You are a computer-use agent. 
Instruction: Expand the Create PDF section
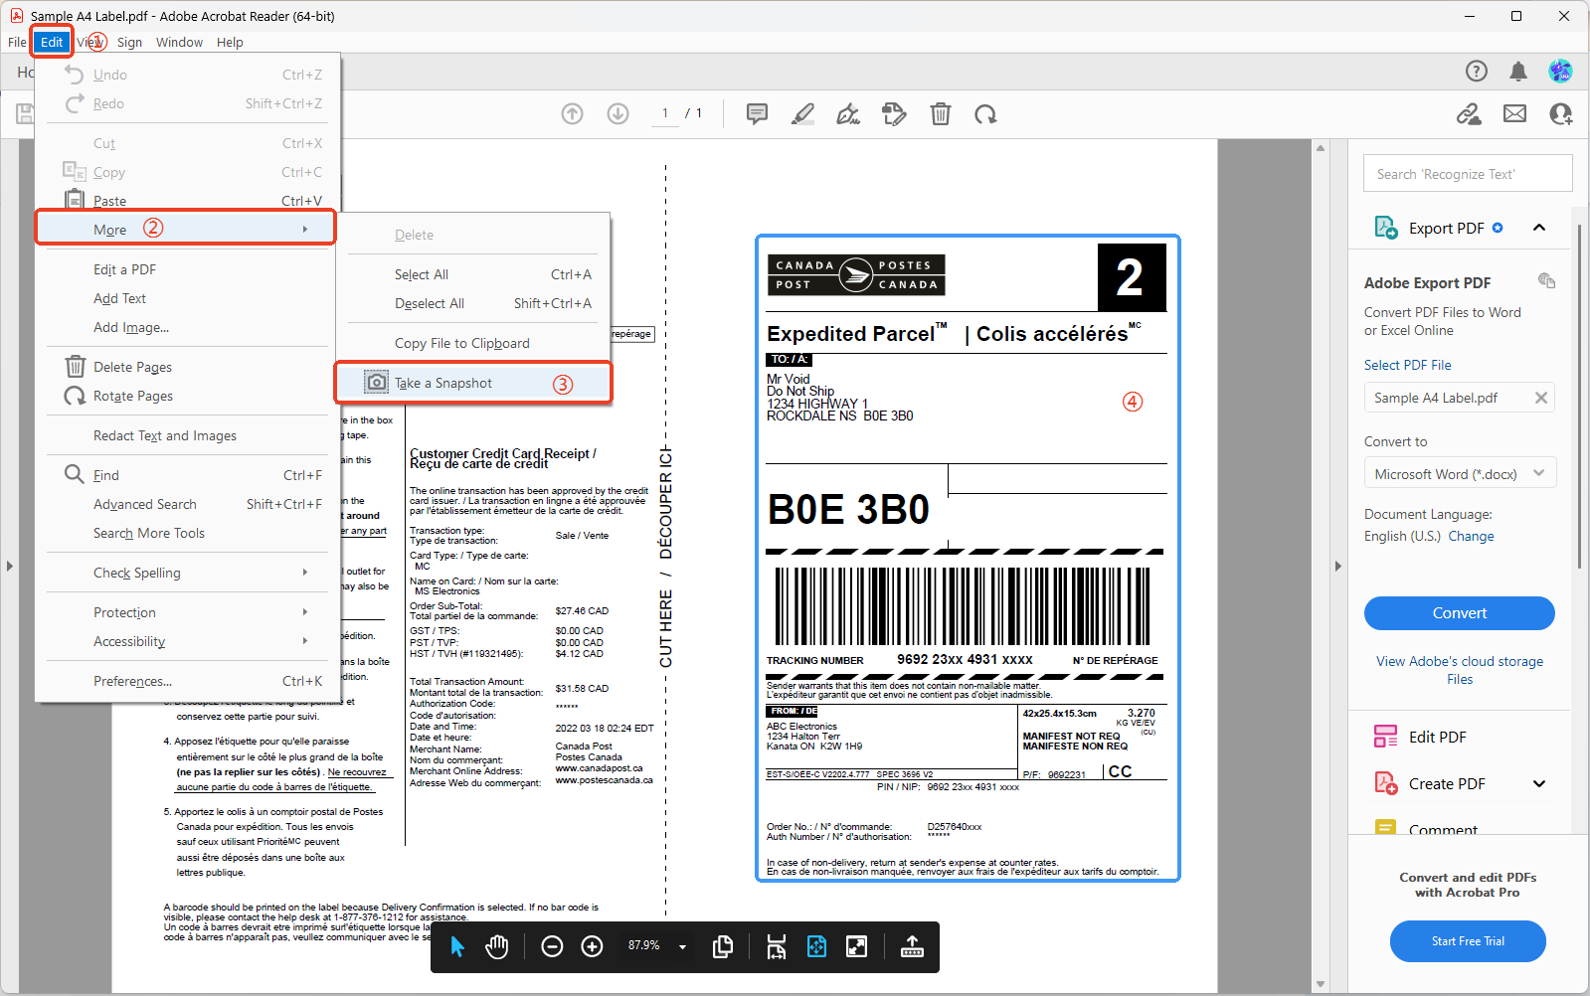(1539, 783)
